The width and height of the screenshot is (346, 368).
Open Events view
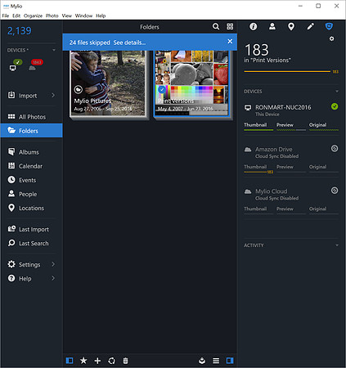click(31, 180)
